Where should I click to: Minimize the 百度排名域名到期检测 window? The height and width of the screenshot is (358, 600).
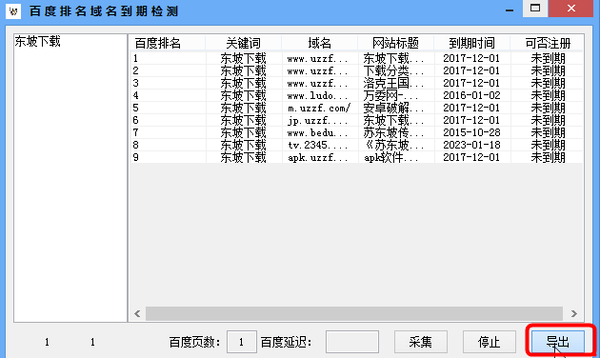pos(510,10)
